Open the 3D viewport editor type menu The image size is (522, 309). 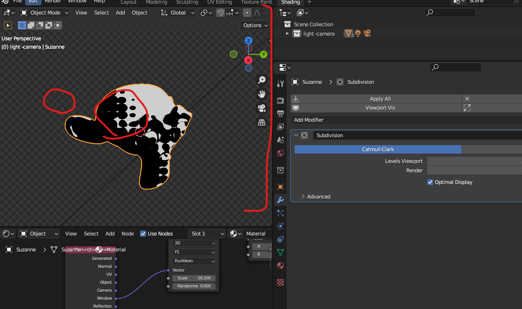tap(8, 13)
